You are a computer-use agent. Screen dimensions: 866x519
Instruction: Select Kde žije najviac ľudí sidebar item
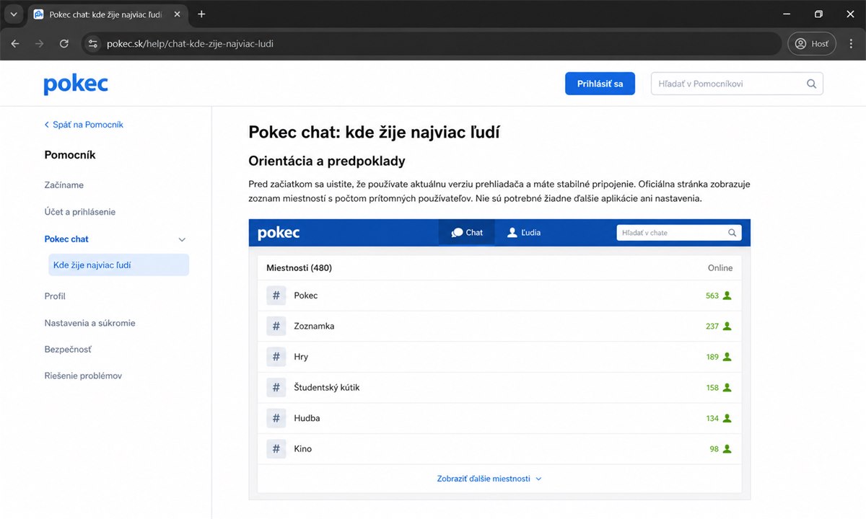point(118,265)
